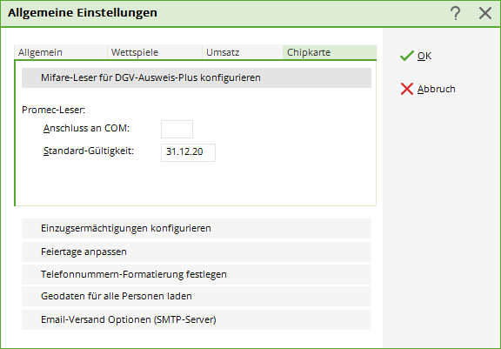This screenshot has height=349, width=501.
Task: Click the Promec-Leser heading text
Action: pos(53,110)
